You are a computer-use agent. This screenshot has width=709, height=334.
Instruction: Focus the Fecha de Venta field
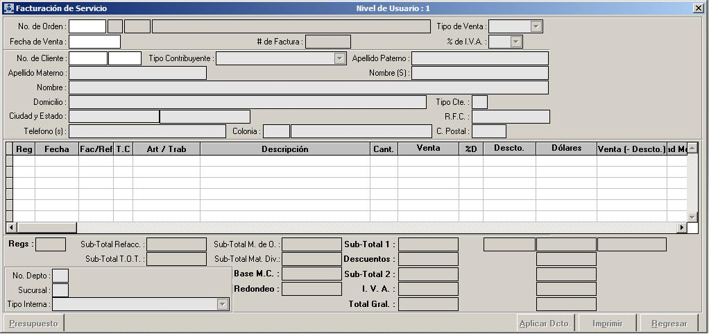click(x=94, y=42)
